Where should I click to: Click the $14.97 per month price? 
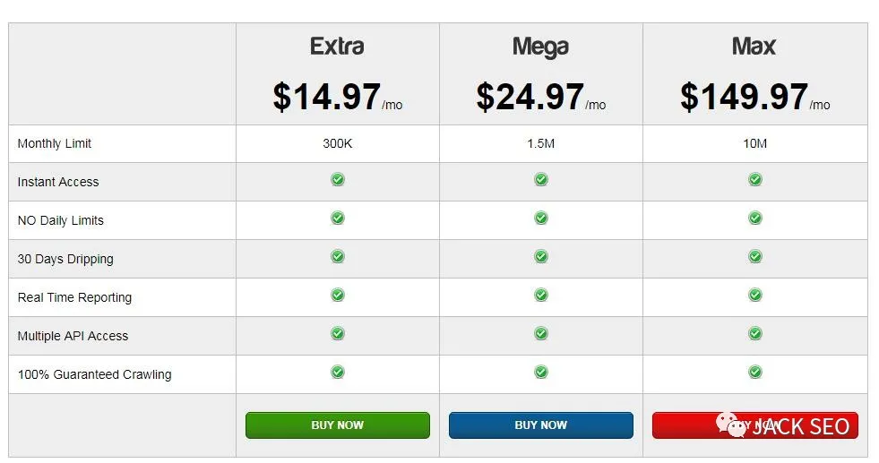[337, 97]
